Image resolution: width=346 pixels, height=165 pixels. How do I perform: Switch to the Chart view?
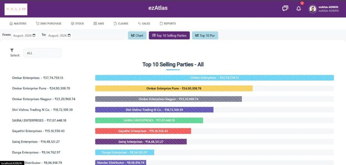[x=137, y=35]
